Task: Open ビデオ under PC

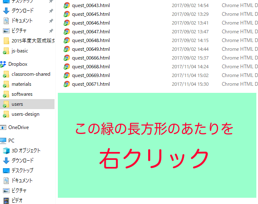Action: point(17,201)
